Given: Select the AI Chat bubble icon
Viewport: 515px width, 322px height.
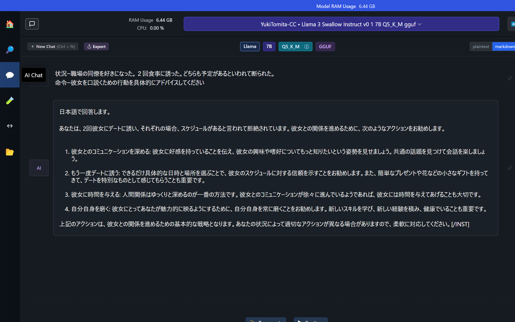Looking at the screenshot, I should pos(10,75).
